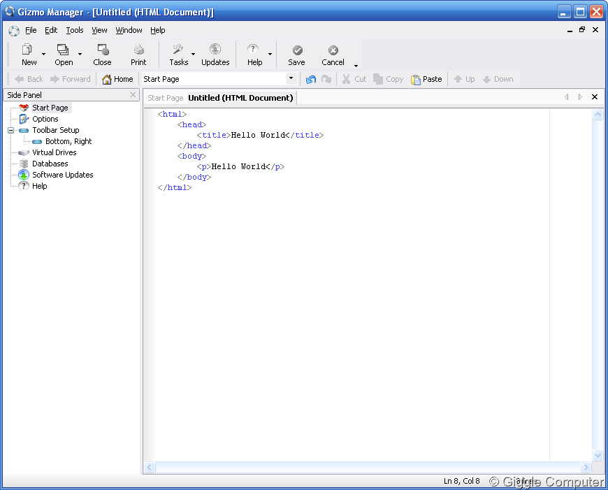608x490 pixels.
Task: Click the Undo arrow icon
Action: point(311,80)
